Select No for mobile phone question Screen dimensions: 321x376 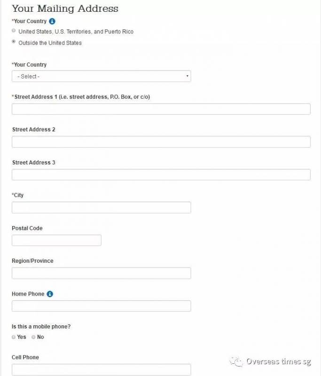click(x=33, y=337)
